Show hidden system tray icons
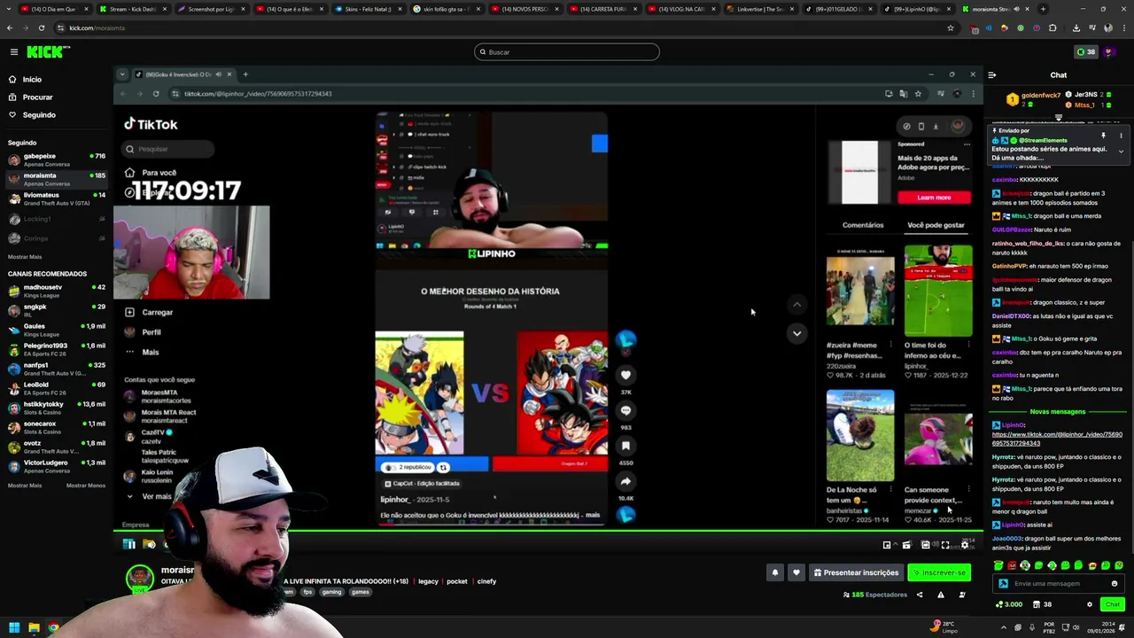Image resolution: width=1134 pixels, height=638 pixels. 1004,627
